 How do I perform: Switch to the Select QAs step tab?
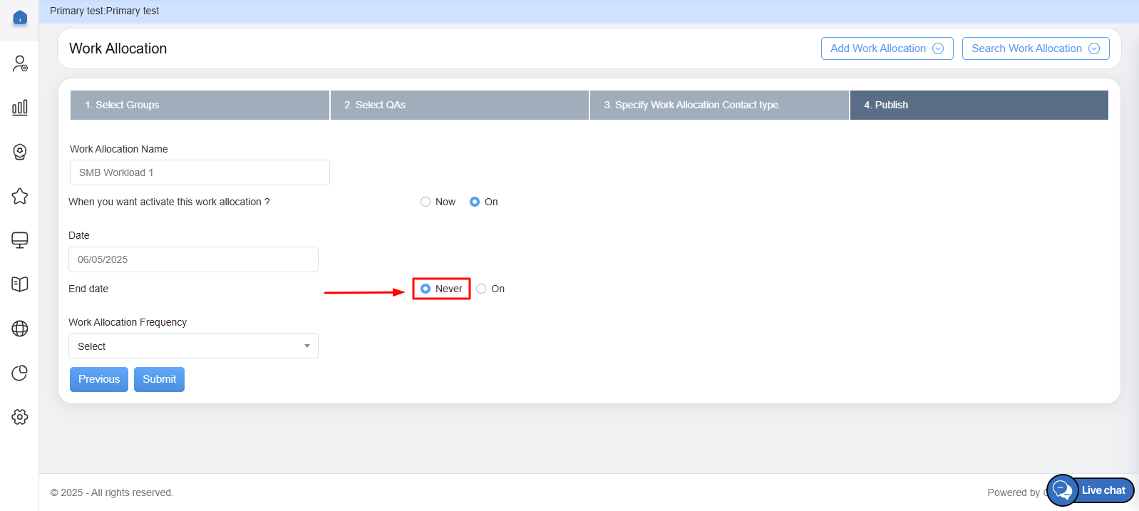459,105
